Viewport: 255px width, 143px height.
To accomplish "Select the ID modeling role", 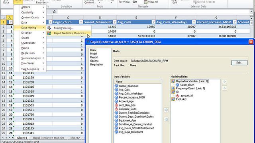I will pos(177,92).
